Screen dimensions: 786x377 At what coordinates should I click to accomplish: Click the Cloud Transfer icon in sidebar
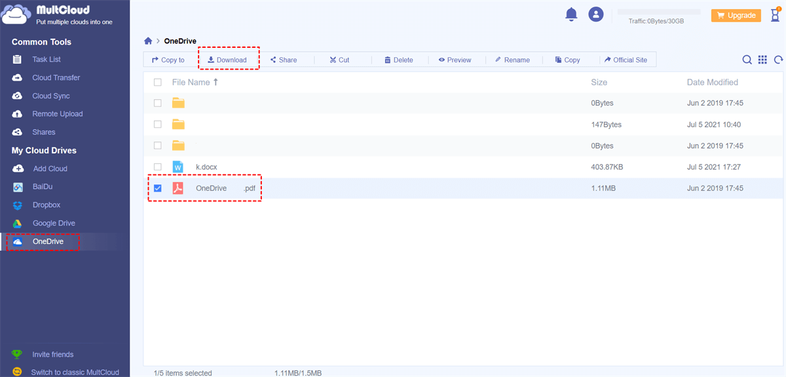point(18,77)
